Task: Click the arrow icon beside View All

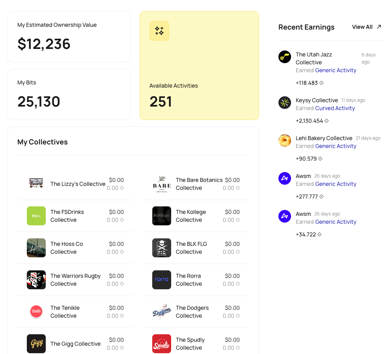Action: tap(379, 27)
